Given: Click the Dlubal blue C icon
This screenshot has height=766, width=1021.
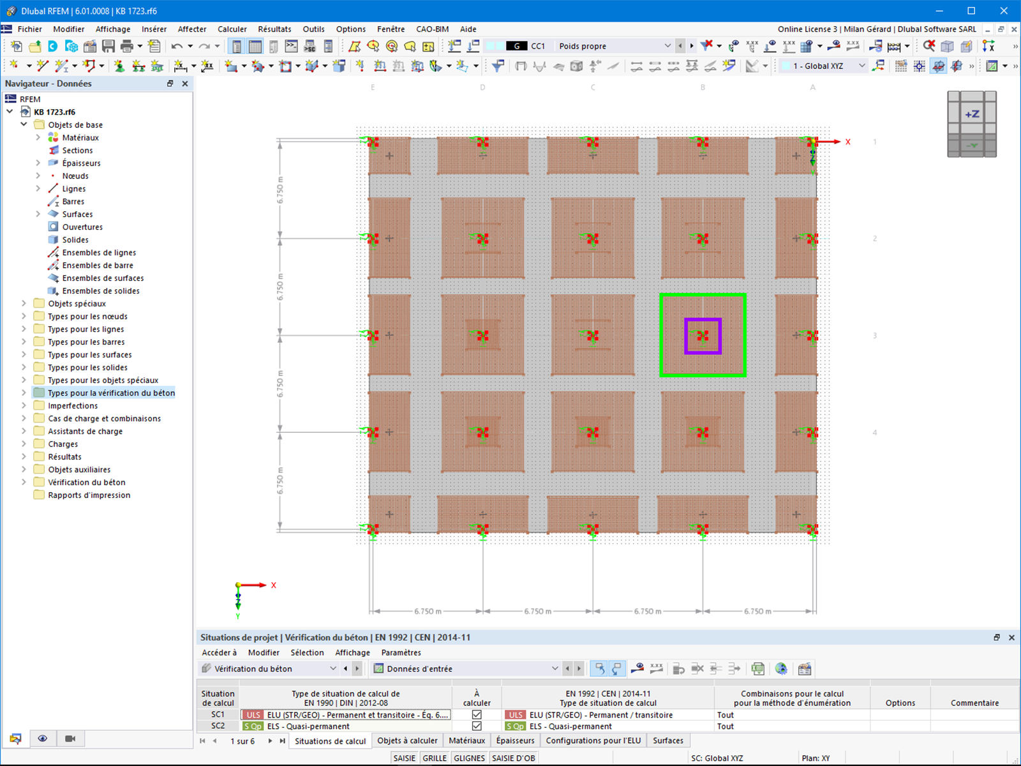Looking at the screenshot, I should pos(53,46).
